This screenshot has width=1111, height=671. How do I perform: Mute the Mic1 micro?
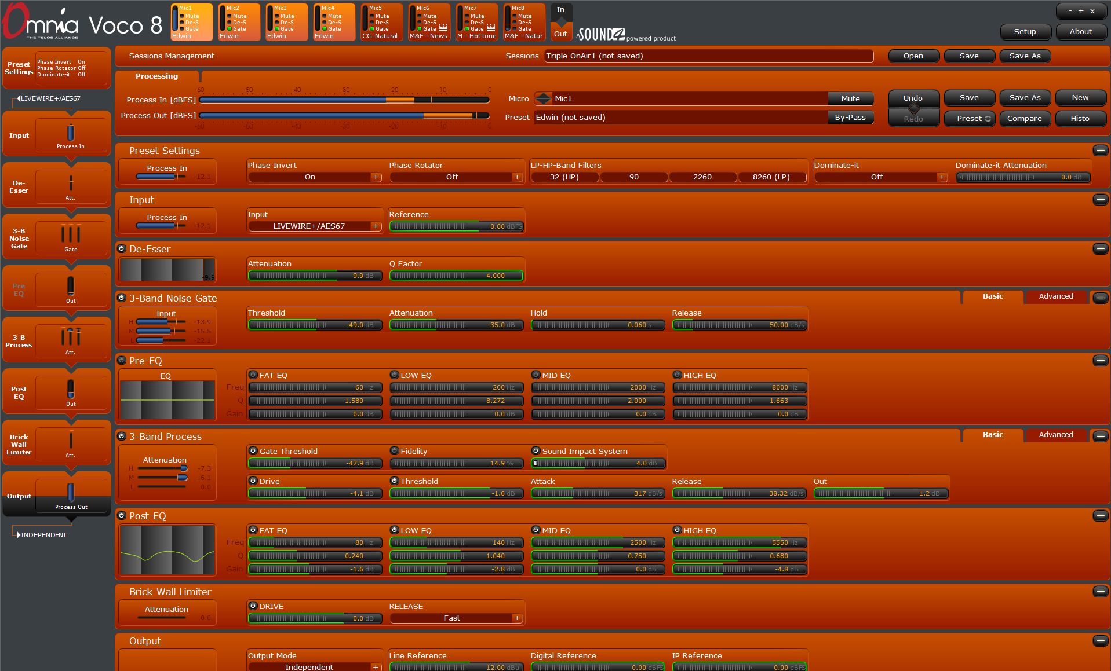(x=850, y=99)
